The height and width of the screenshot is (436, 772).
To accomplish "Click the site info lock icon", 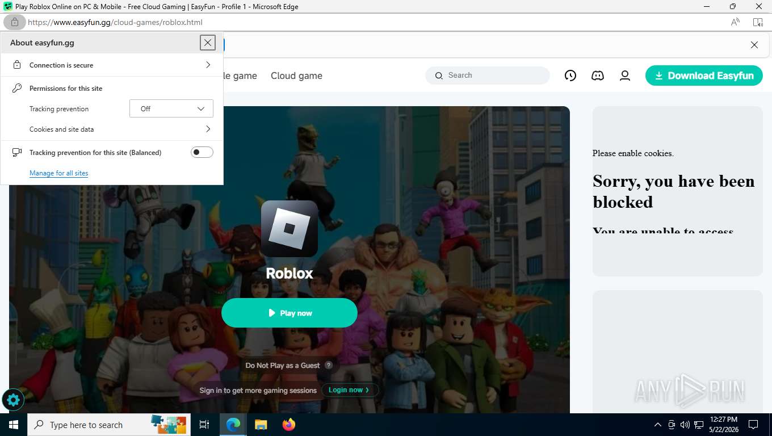I will point(15,22).
